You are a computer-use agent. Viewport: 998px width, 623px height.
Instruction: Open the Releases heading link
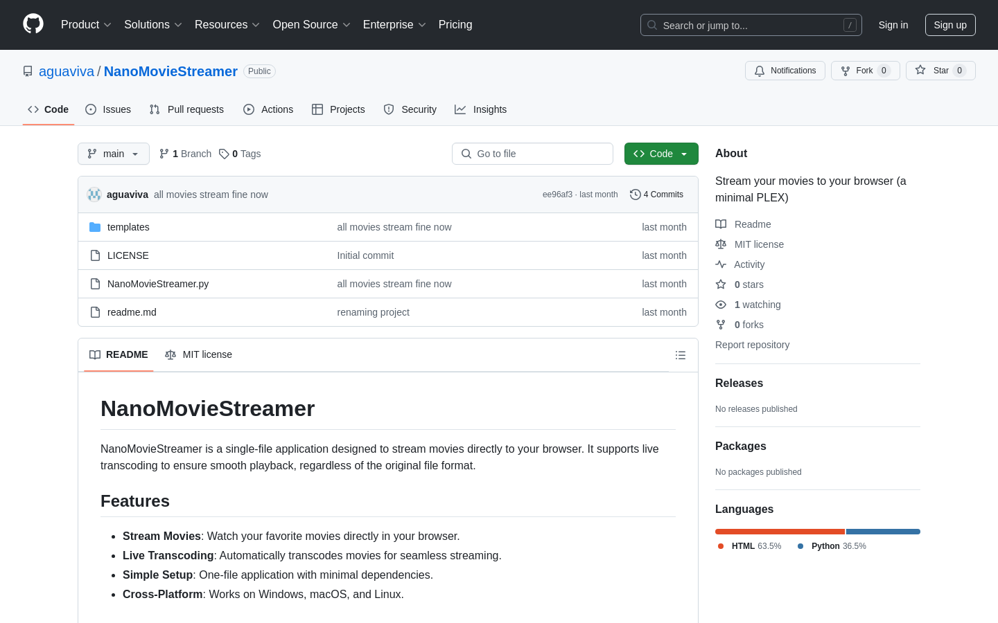[x=739, y=383]
